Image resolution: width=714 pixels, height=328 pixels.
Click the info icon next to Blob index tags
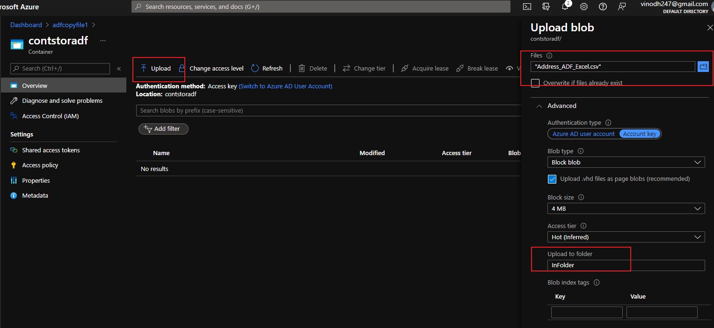pos(597,283)
